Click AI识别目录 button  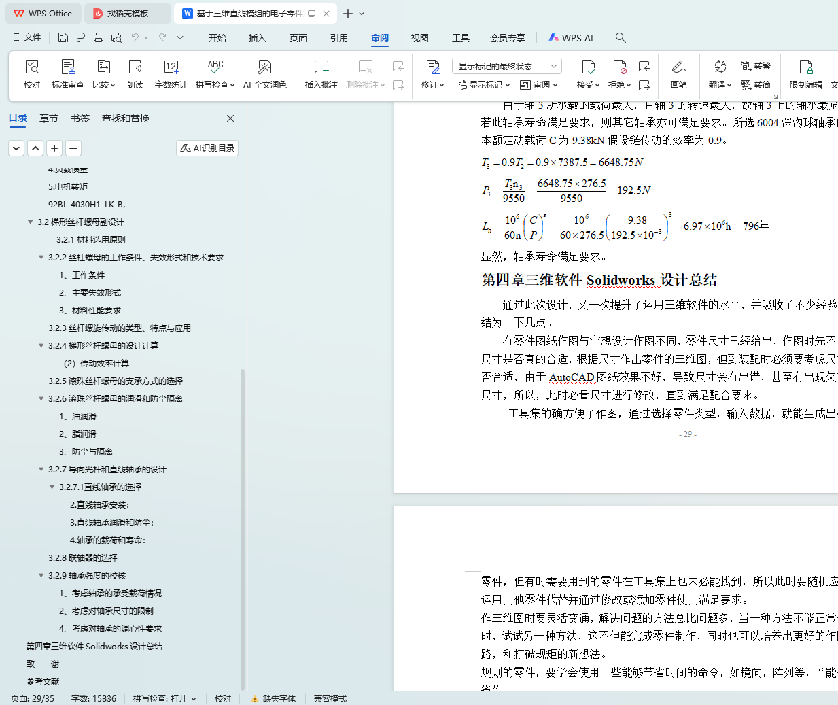tap(207, 148)
